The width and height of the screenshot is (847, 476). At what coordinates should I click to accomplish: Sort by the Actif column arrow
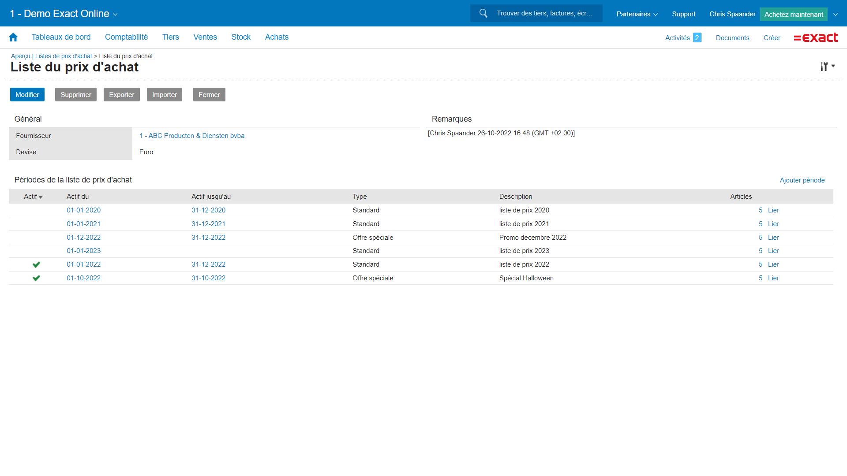click(41, 197)
